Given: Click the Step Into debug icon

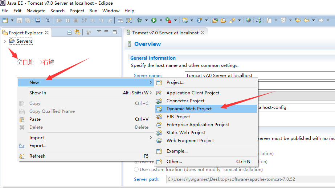Looking at the screenshot, I should [x=92, y=21].
